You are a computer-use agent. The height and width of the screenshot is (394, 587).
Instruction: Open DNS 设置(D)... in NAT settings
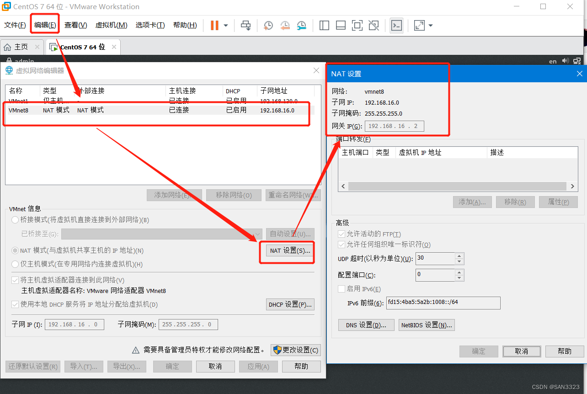click(x=367, y=325)
